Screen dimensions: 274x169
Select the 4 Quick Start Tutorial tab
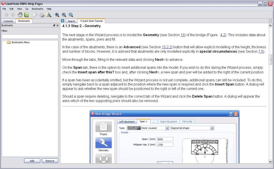(x=91, y=21)
